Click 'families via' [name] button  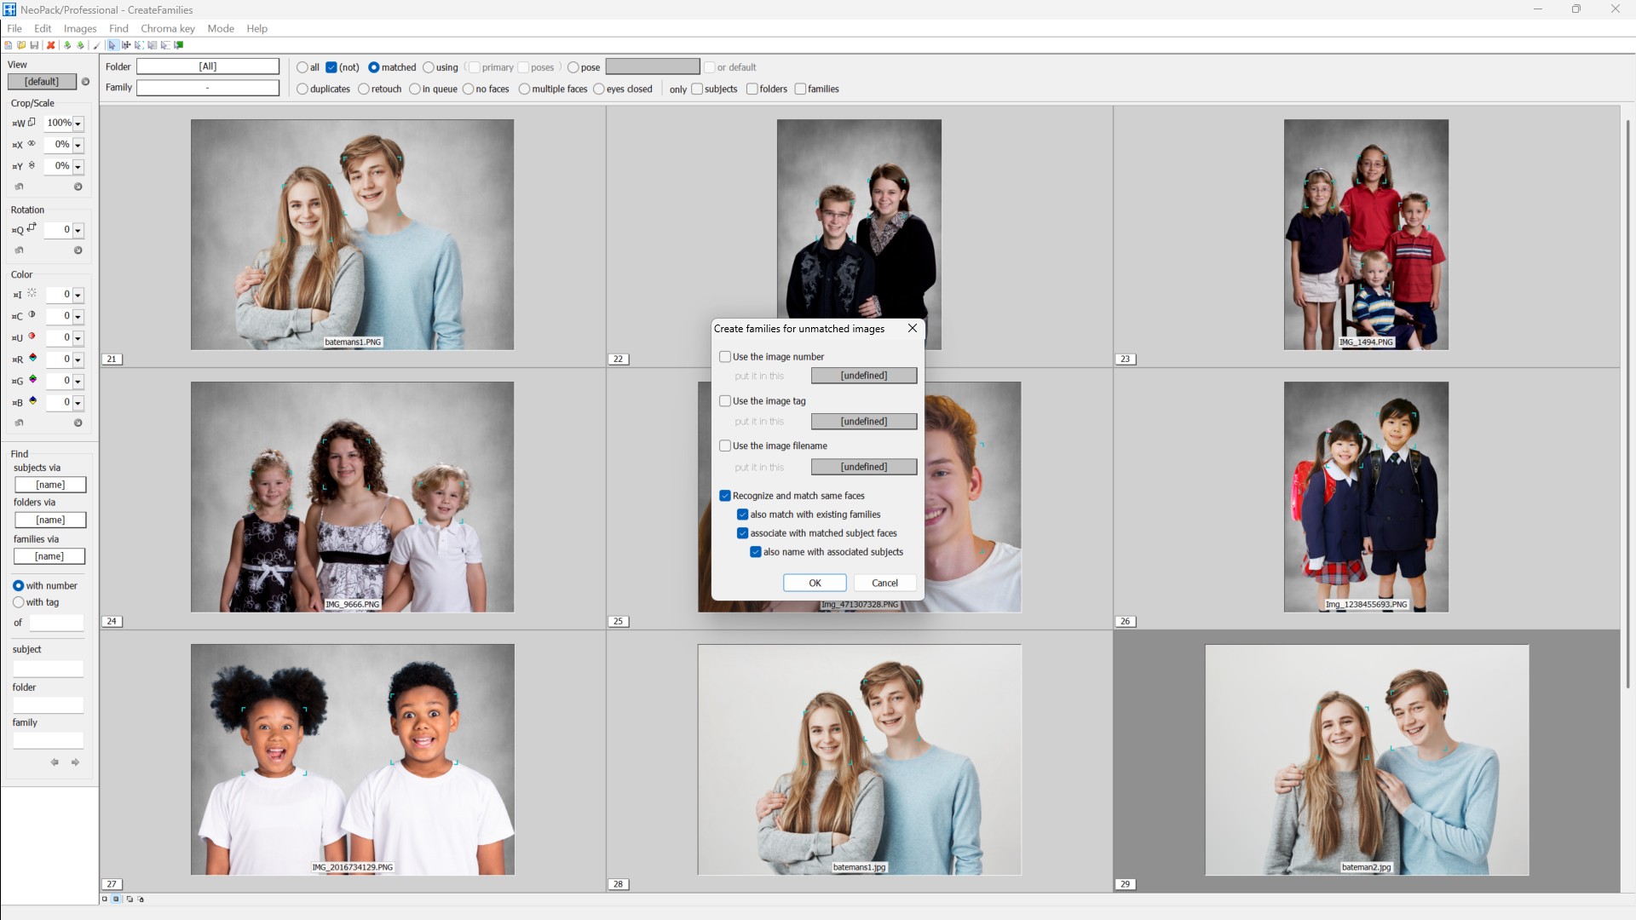49,556
